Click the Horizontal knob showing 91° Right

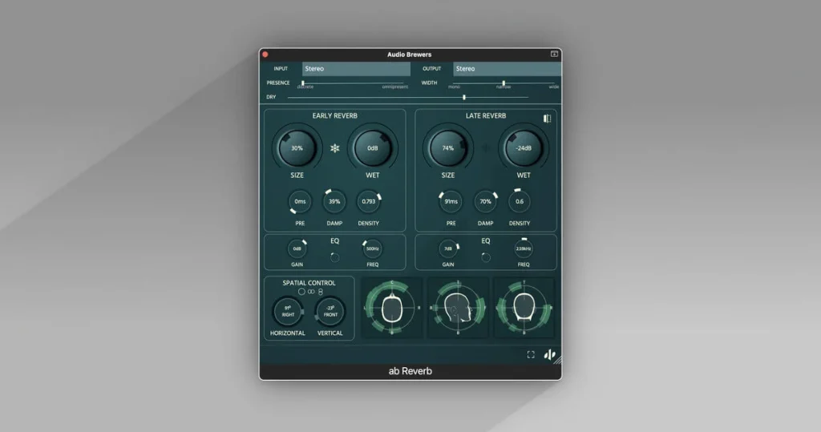[288, 312]
